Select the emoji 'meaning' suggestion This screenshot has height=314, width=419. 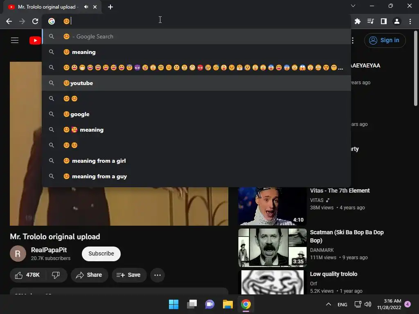(196, 52)
